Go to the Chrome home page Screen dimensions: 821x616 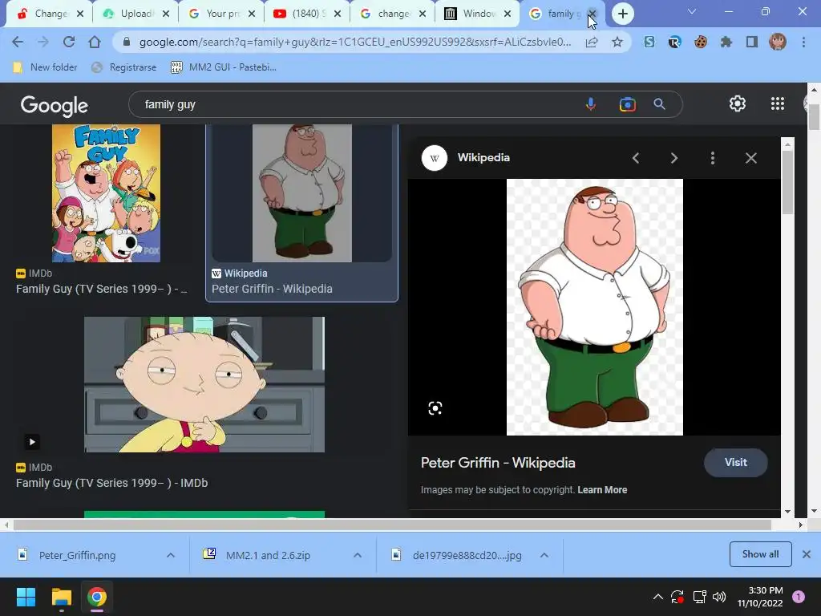[x=95, y=42]
